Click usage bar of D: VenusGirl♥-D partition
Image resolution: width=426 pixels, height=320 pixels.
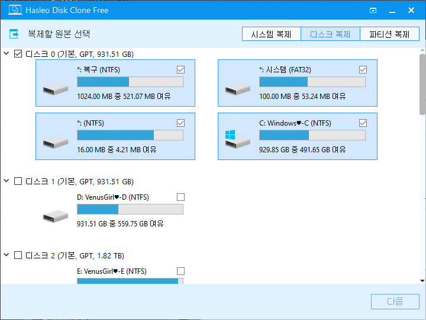130,209
